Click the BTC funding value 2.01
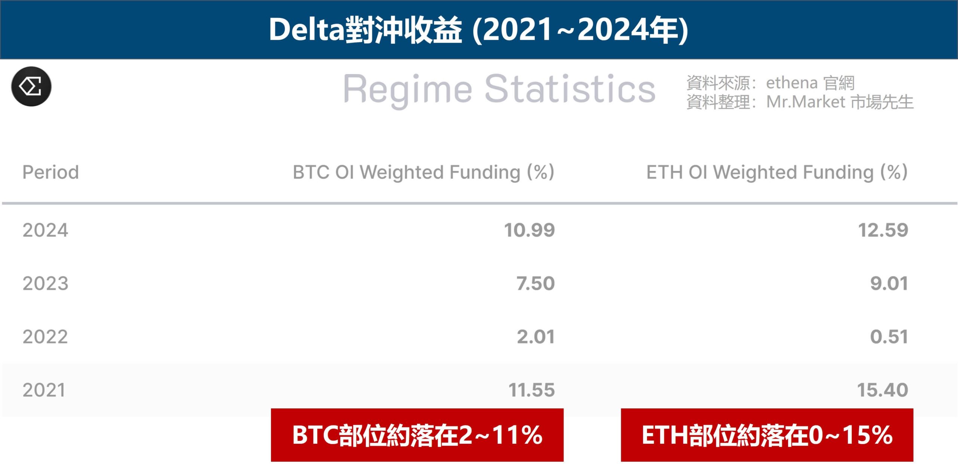958x464 pixels. coord(536,336)
